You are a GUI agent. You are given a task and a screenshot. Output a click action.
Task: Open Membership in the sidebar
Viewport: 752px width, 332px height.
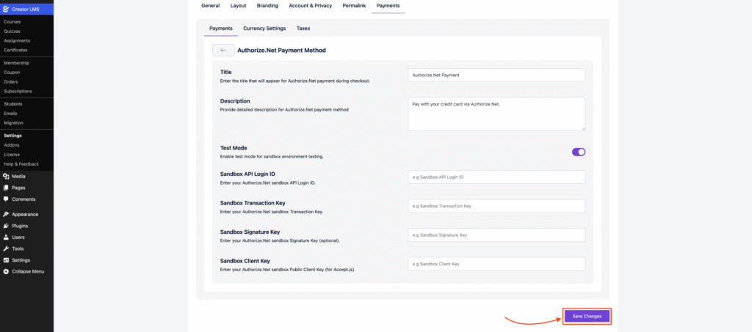(x=17, y=63)
